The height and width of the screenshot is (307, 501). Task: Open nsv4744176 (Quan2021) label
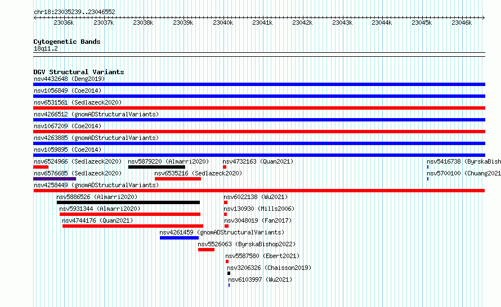pos(97,220)
